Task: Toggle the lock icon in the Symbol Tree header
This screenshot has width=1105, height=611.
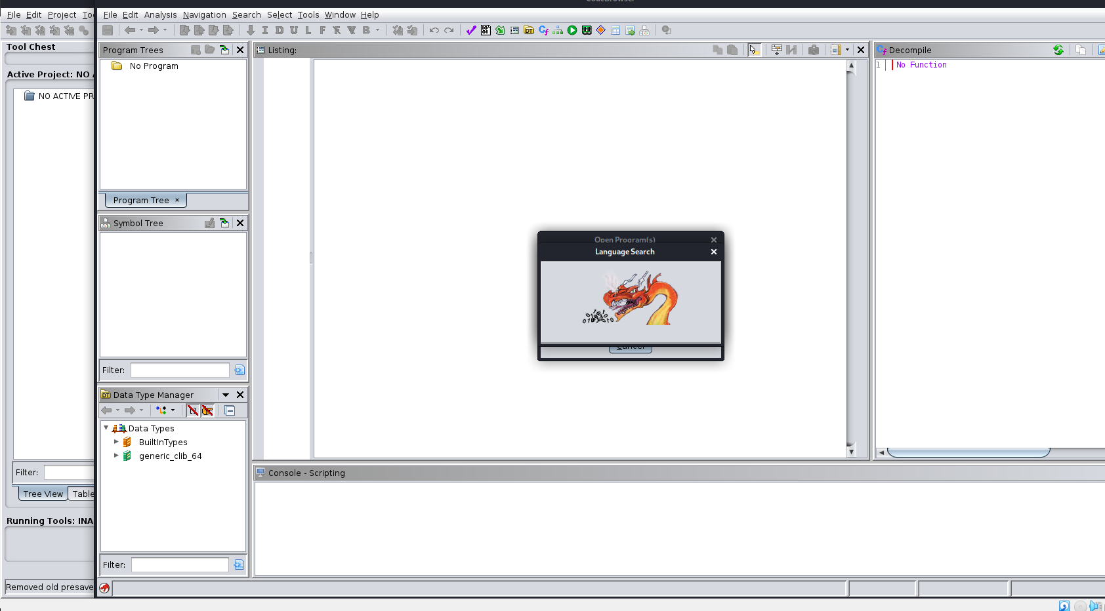Action: (x=210, y=223)
